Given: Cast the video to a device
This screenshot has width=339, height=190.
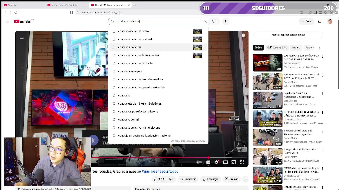Looking at the screenshot, I should [234, 162].
